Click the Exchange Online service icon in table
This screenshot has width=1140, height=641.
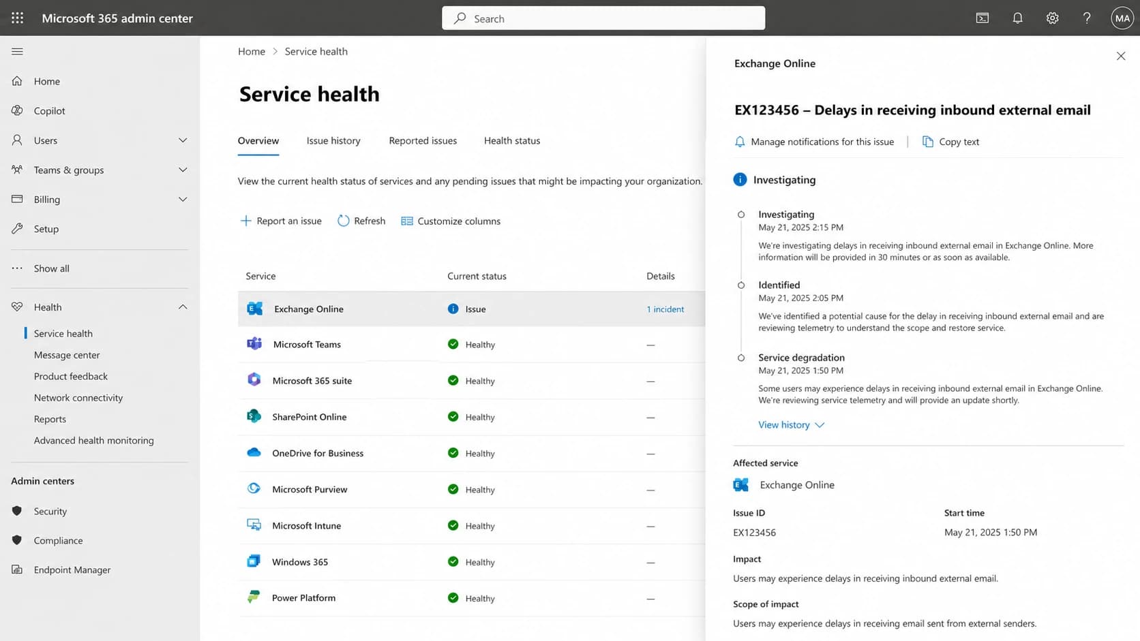click(x=254, y=309)
